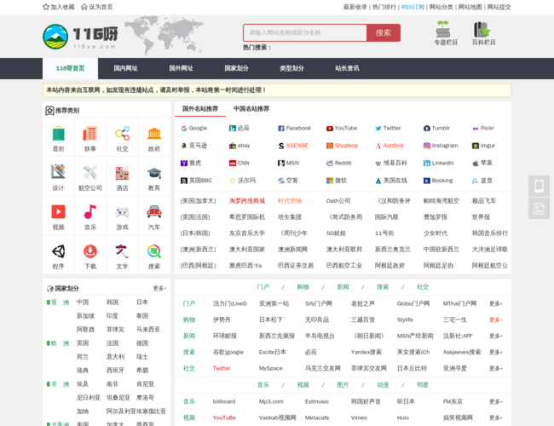Expand 更多 for the 搜索 row
Image resolution: width=554 pixels, height=426 pixels.
pyautogui.click(x=496, y=353)
